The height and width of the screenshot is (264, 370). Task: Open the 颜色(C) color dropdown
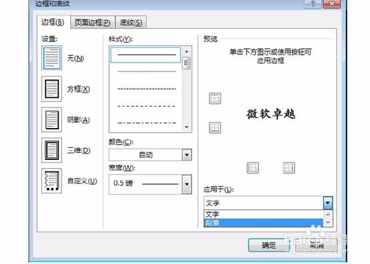click(186, 155)
